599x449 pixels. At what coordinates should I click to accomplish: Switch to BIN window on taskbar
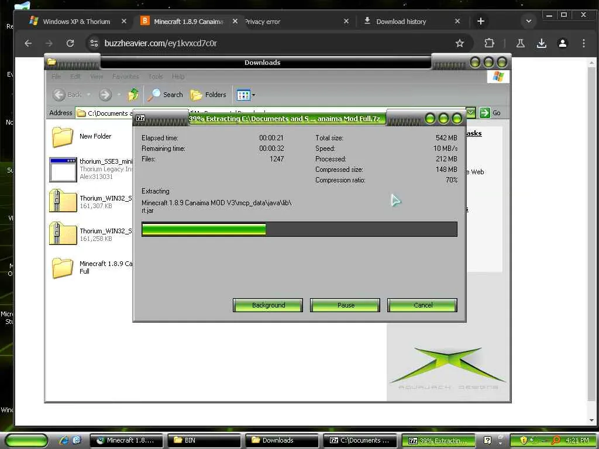[x=204, y=440]
